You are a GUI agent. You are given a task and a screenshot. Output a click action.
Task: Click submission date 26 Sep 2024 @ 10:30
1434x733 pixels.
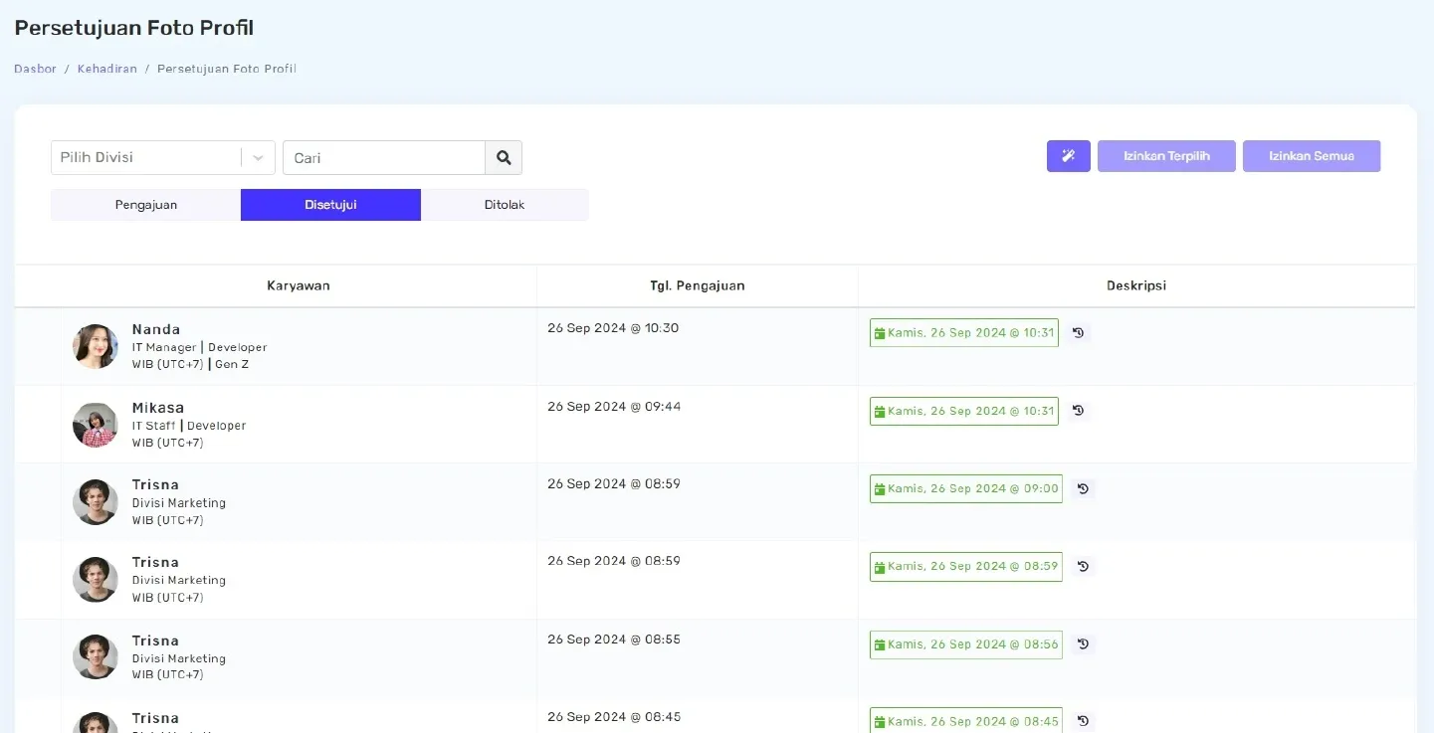(x=613, y=327)
